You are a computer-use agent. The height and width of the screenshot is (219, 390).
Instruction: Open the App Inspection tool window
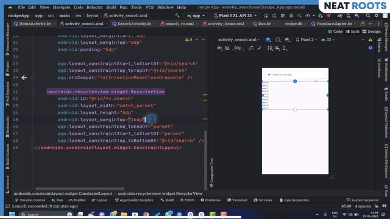pos(294,200)
